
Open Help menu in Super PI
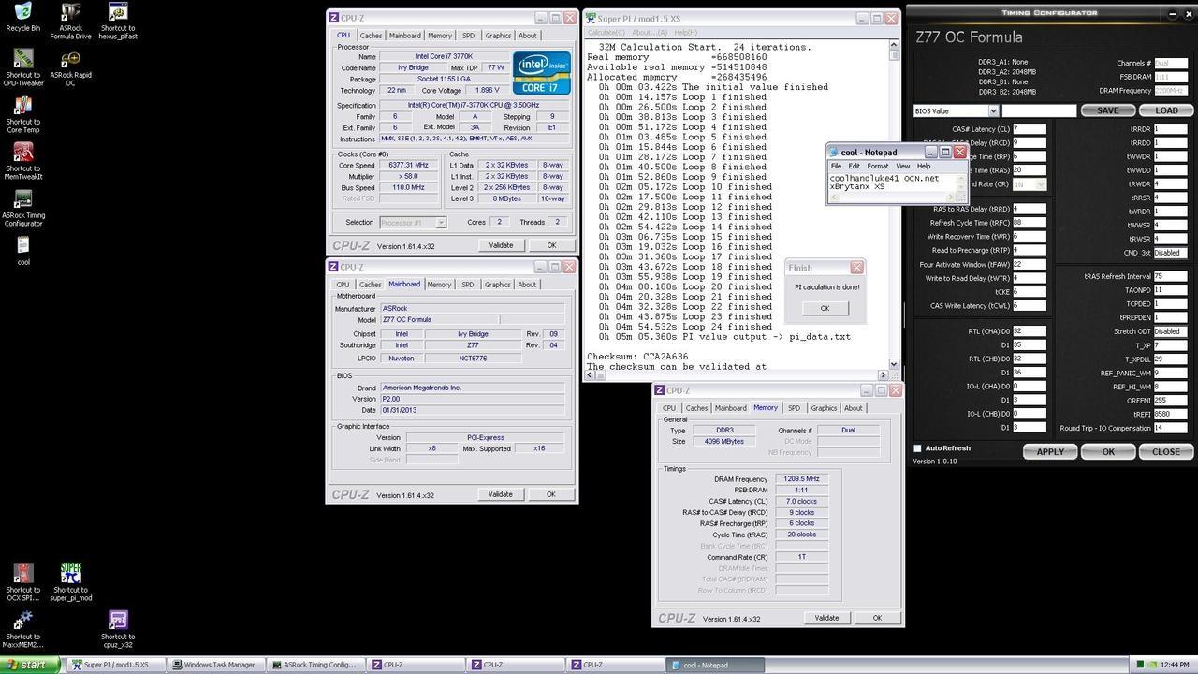[686, 33]
